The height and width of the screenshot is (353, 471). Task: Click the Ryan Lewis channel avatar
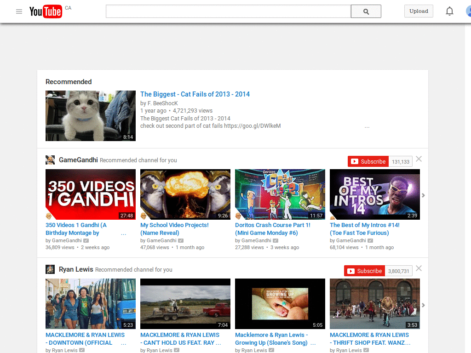point(50,269)
